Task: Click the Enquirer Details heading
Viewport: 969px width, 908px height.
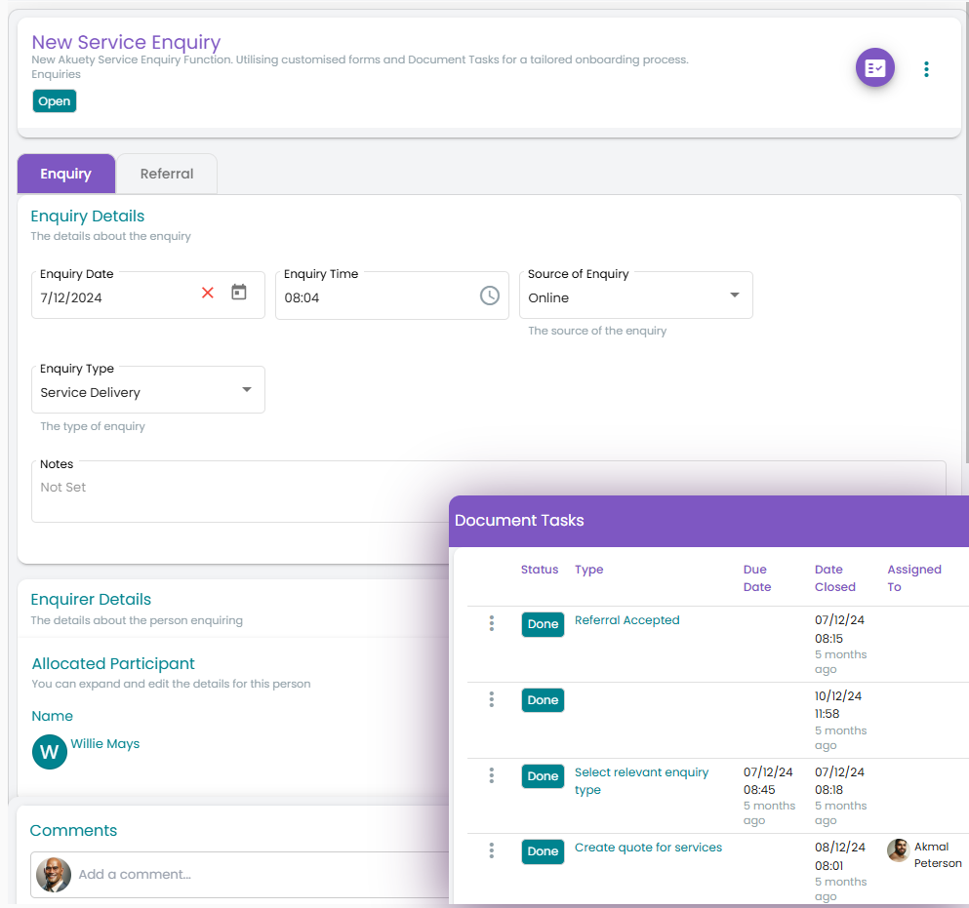Action: point(91,599)
